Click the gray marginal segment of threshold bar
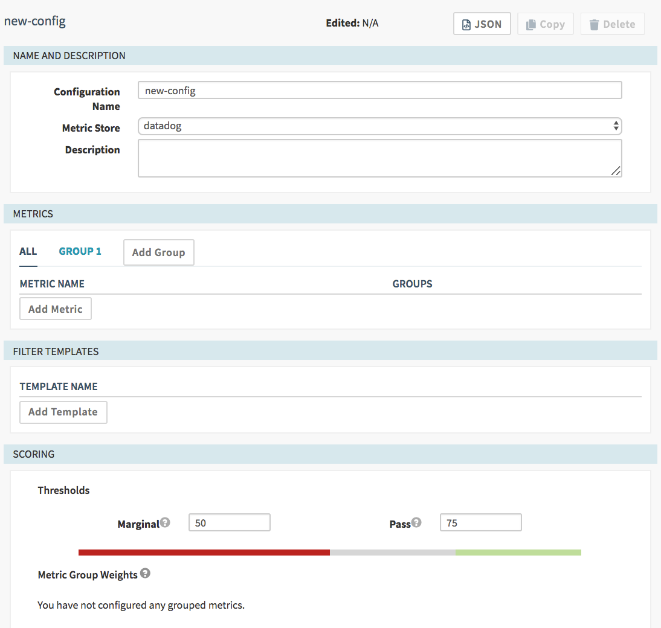 pyautogui.click(x=392, y=552)
